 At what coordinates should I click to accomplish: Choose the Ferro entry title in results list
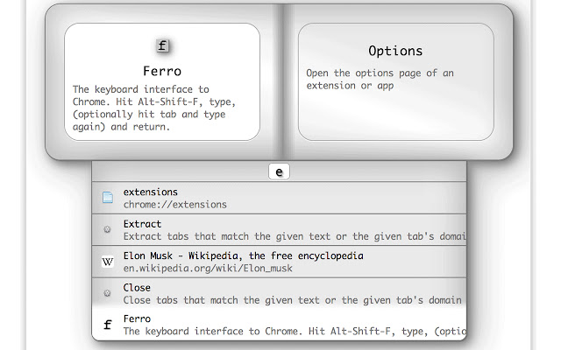(x=137, y=319)
